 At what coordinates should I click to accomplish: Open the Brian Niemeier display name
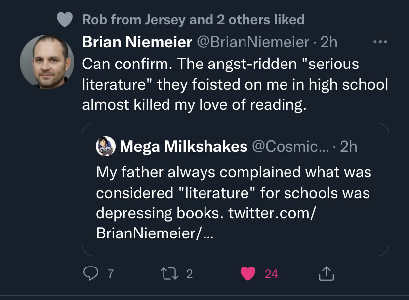[x=137, y=42]
